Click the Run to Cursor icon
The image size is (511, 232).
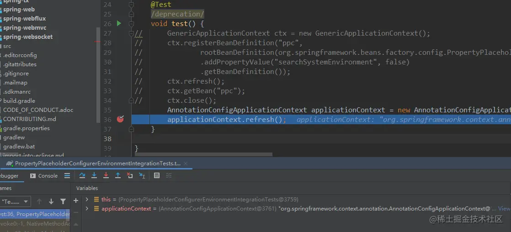[142, 176]
